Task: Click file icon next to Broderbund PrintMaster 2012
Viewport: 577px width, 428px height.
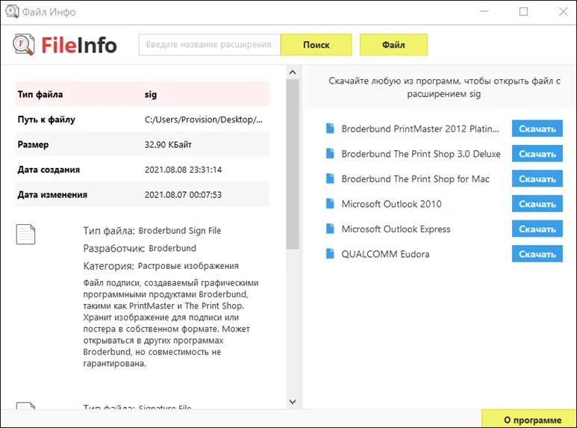Action: tap(330, 128)
